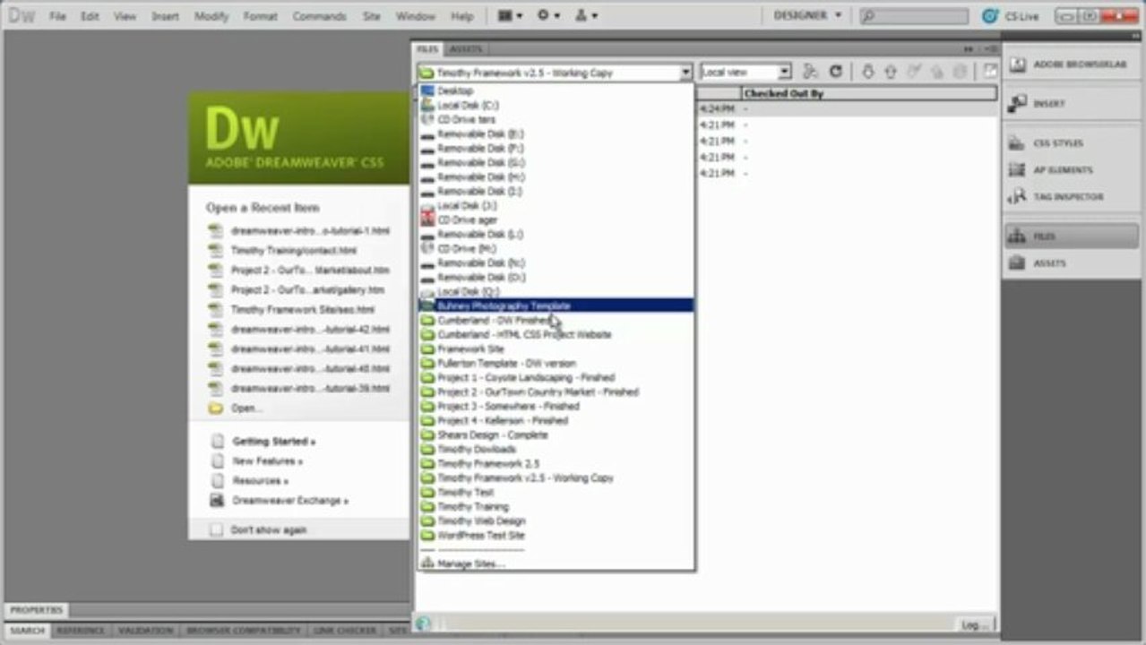Select the Search tab at bottom

click(28, 631)
